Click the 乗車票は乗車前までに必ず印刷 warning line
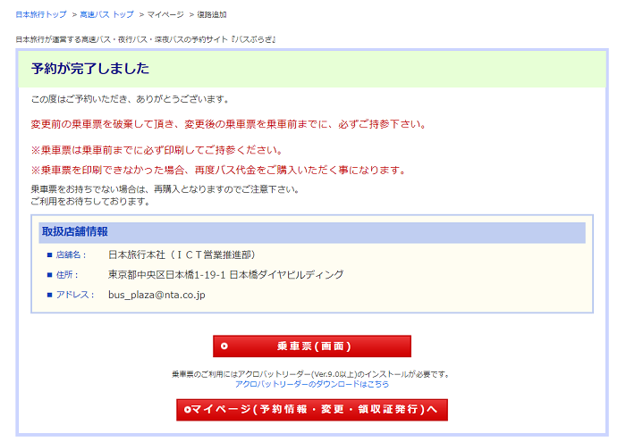The height and width of the screenshot is (442, 626). (156, 150)
